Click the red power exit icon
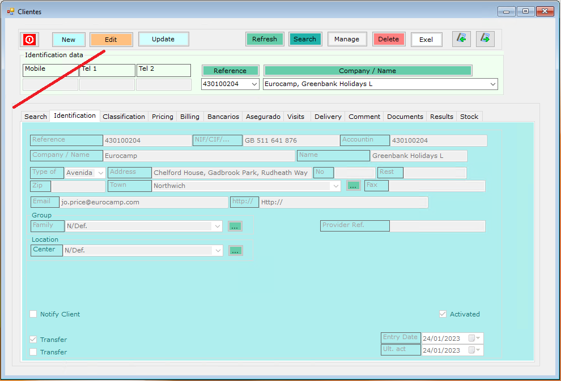 (29, 39)
